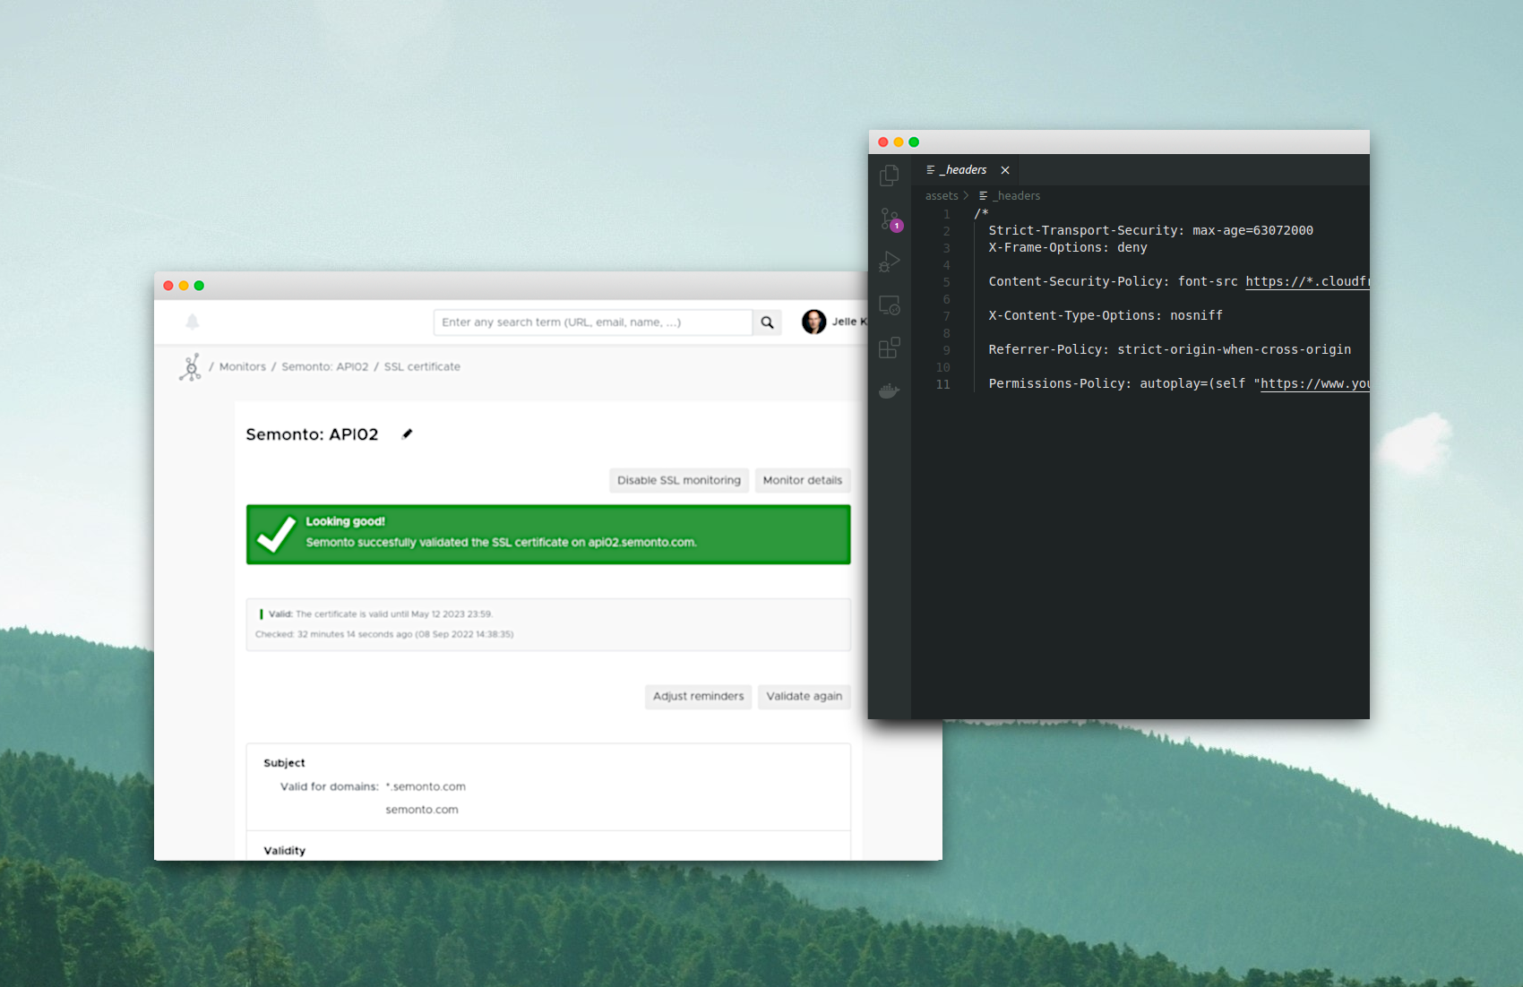Open the Remote Explorer panel

pos(889,305)
